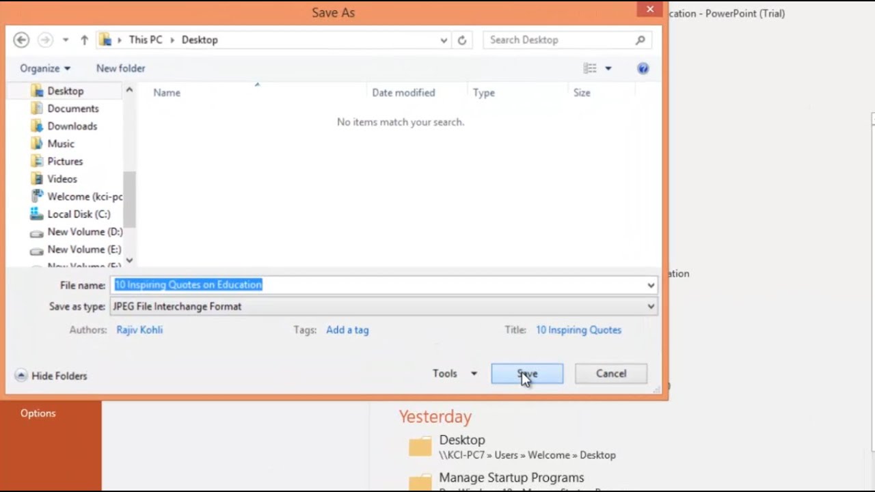Collapse the pane with Hide Folders
This screenshot has width=875, height=492.
[x=51, y=376]
